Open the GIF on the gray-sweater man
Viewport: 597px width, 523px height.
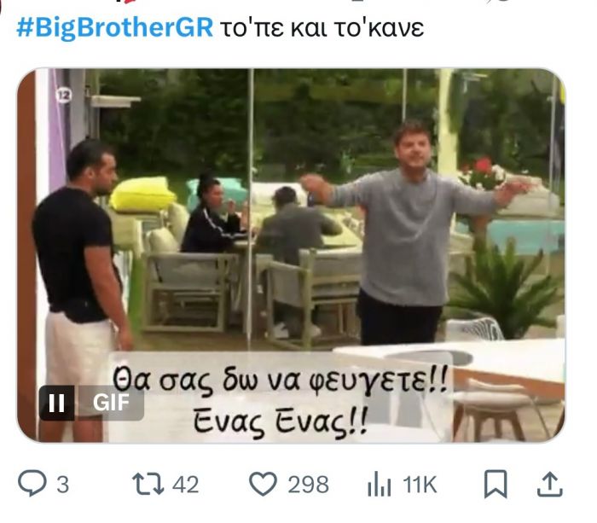(x=411, y=232)
